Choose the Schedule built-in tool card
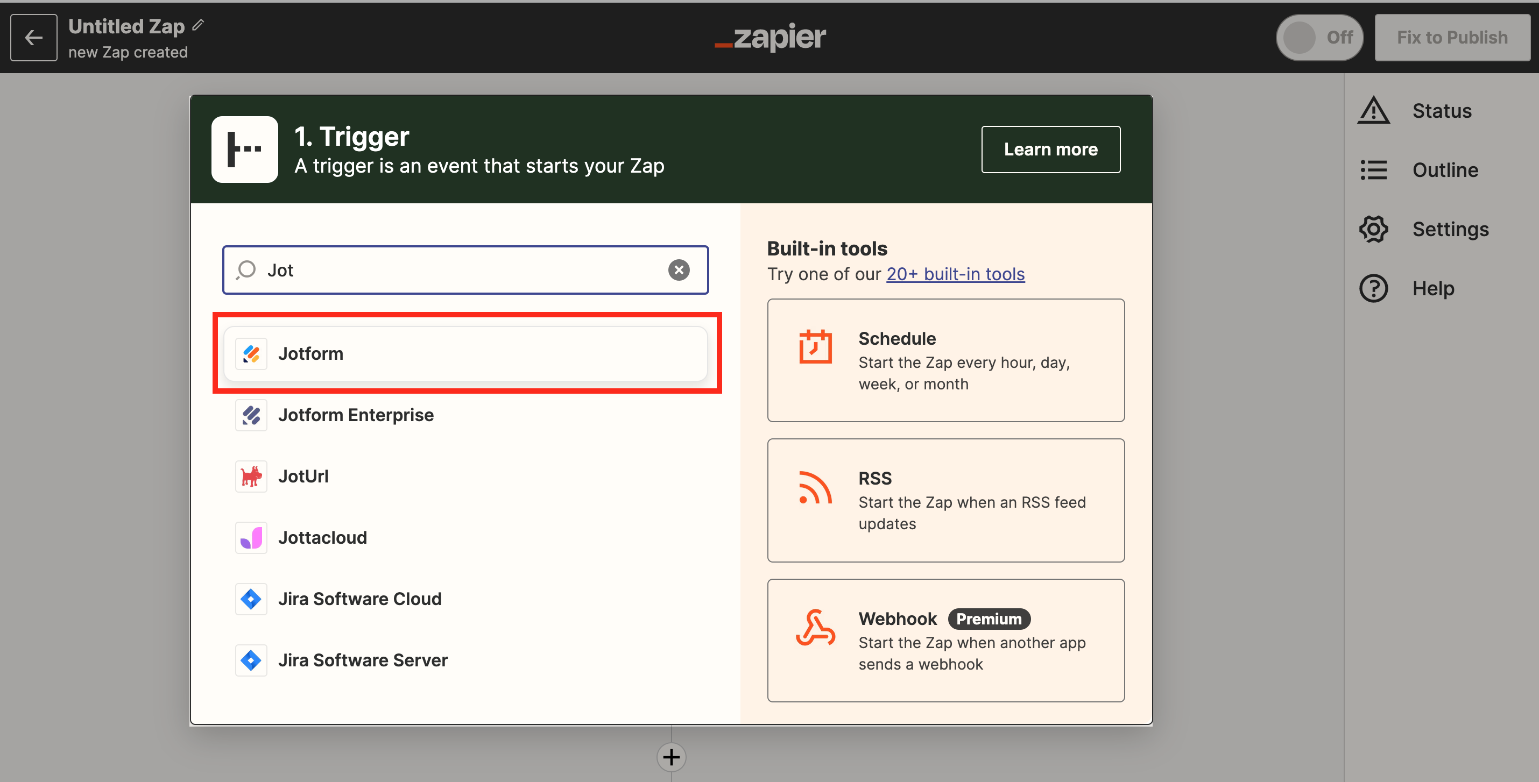 946,360
